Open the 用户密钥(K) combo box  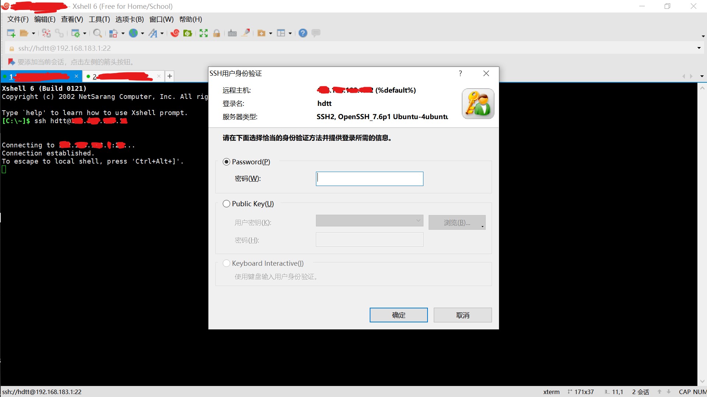[369, 221]
